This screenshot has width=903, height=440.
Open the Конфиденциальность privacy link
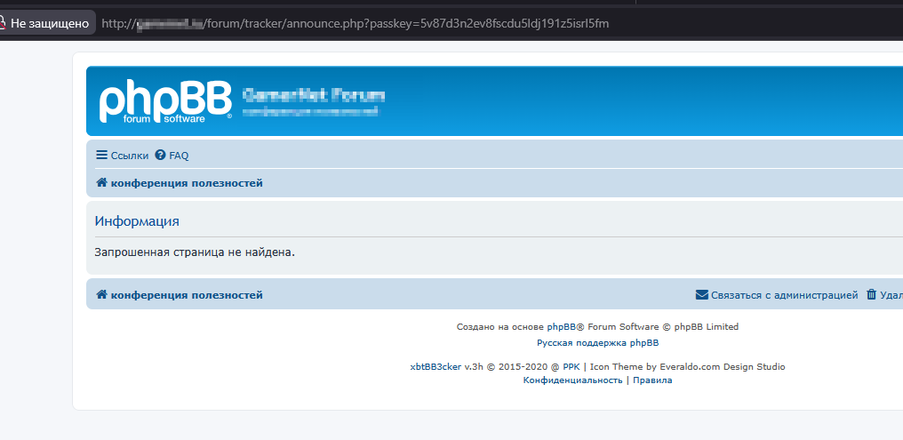(572, 380)
